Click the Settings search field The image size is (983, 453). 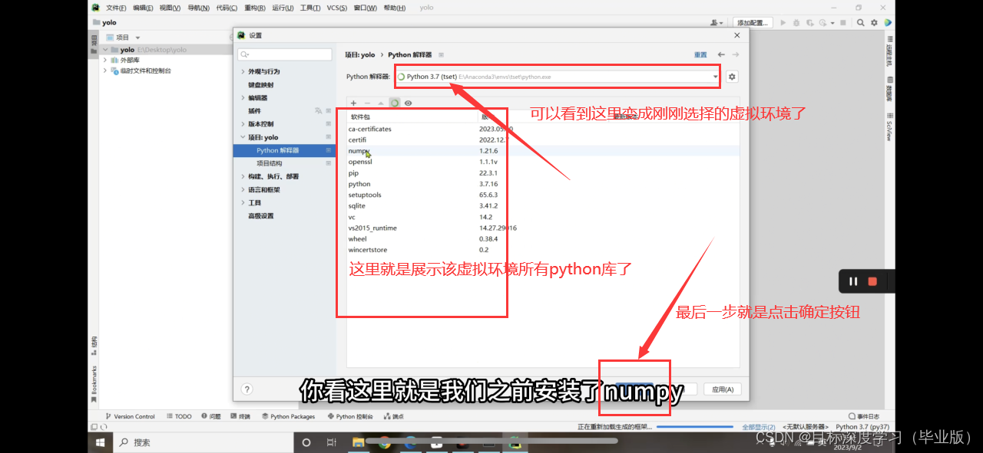(284, 54)
